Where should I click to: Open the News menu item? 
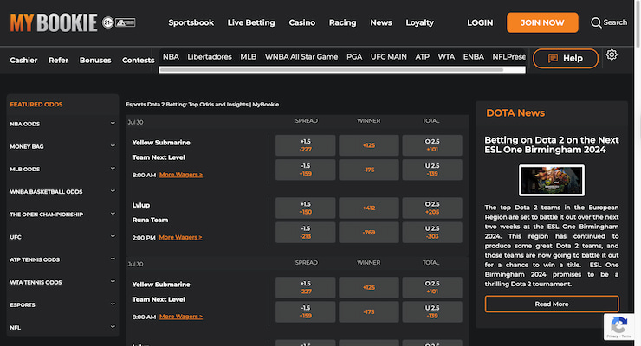pos(381,22)
